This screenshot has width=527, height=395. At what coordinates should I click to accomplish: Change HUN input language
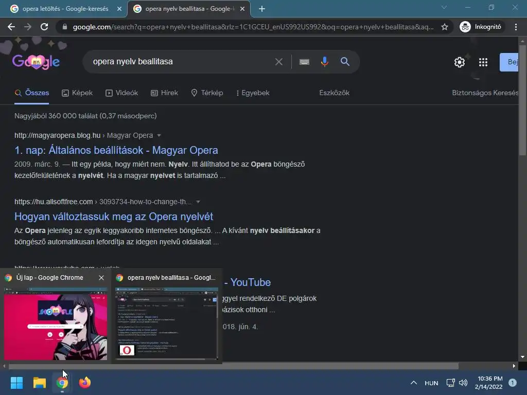coord(431,383)
